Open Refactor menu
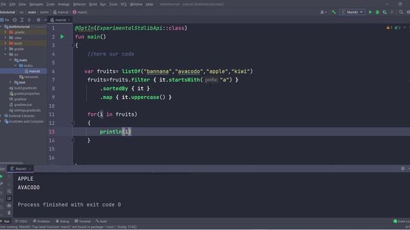The height and width of the screenshot is (230, 410). 79,4
